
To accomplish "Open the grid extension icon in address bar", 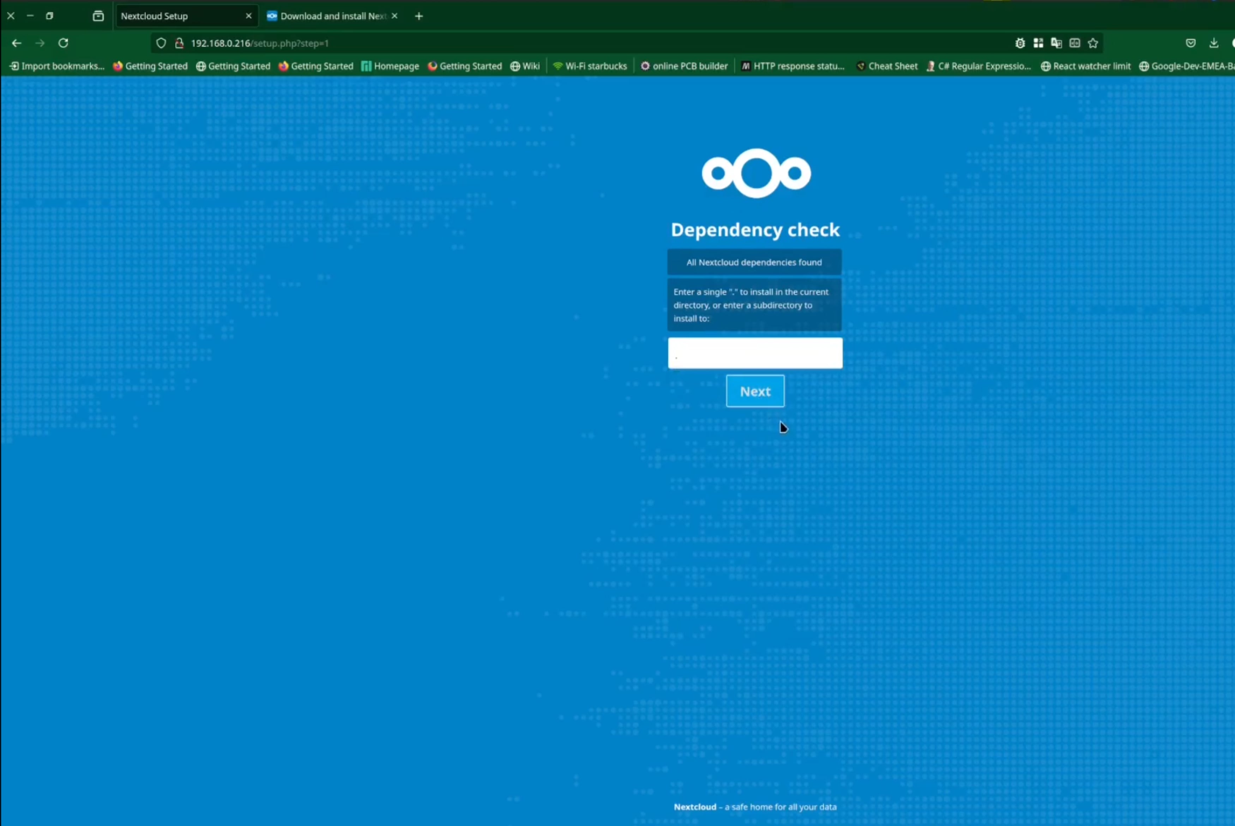I will [x=1038, y=43].
